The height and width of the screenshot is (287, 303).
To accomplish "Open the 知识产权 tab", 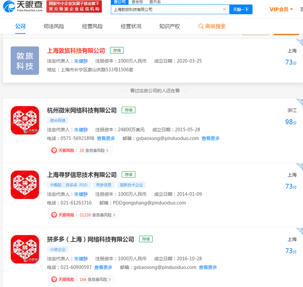I will coord(170,26).
